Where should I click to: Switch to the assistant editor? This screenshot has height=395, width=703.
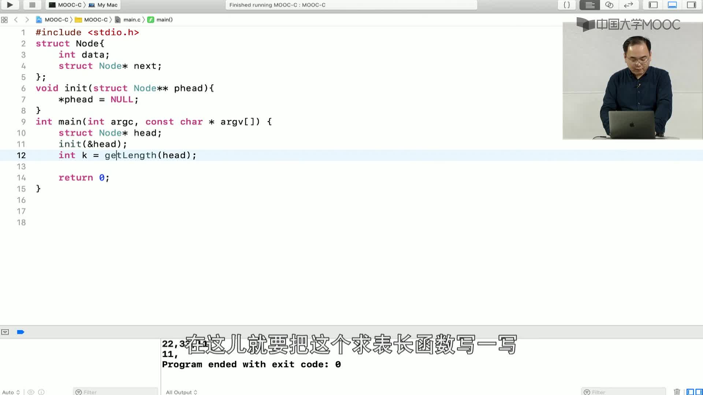pos(609,5)
